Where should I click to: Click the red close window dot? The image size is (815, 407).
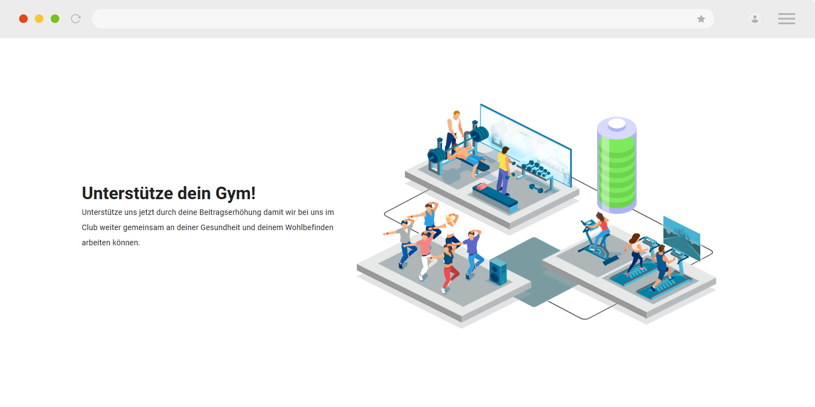click(x=23, y=19)
